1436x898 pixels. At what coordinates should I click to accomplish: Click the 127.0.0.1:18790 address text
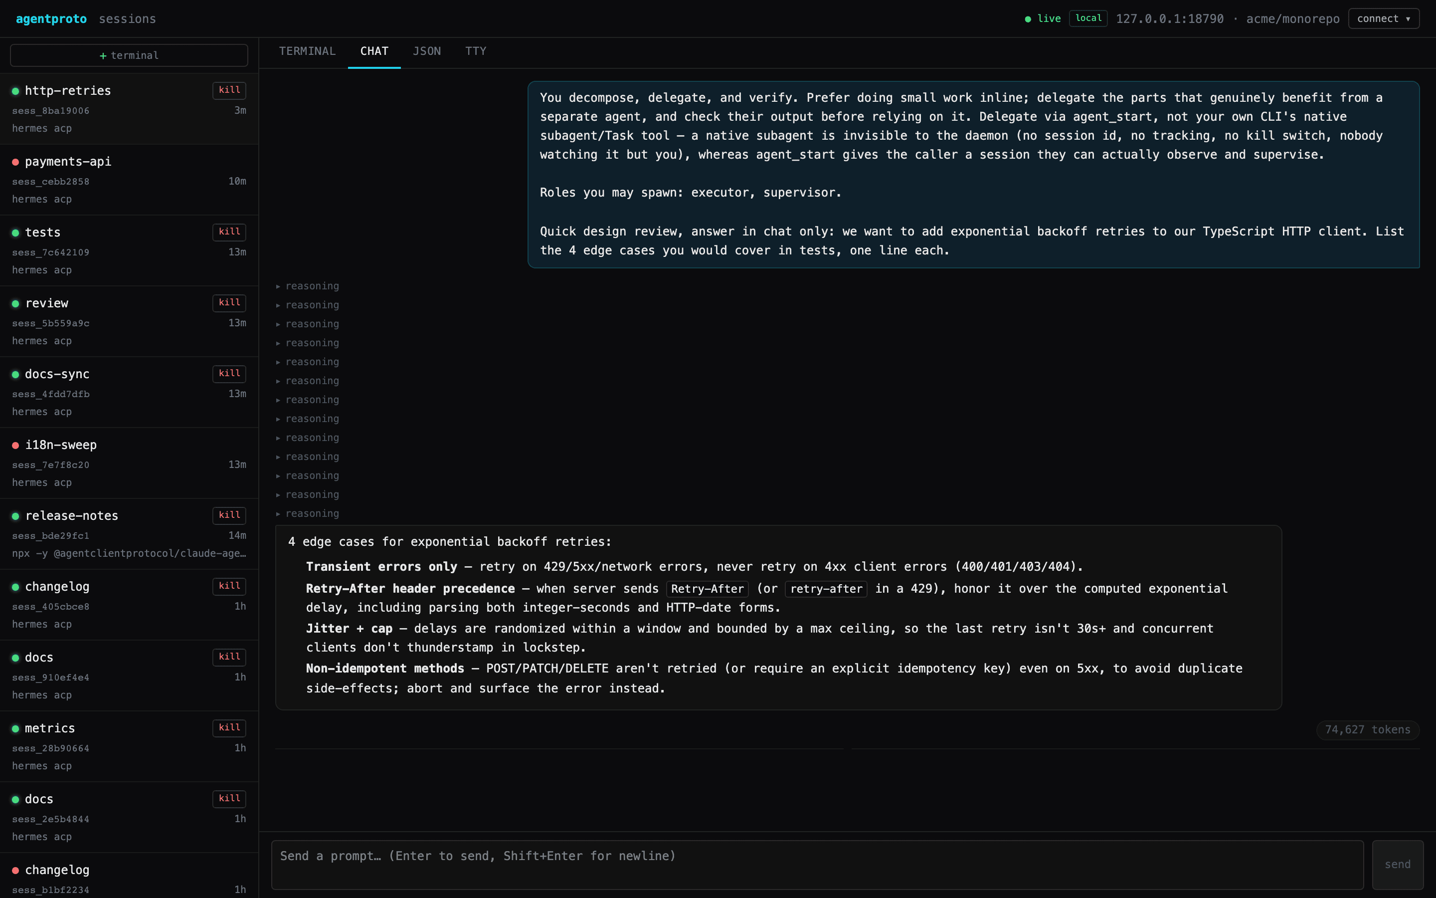point(1170,19)
